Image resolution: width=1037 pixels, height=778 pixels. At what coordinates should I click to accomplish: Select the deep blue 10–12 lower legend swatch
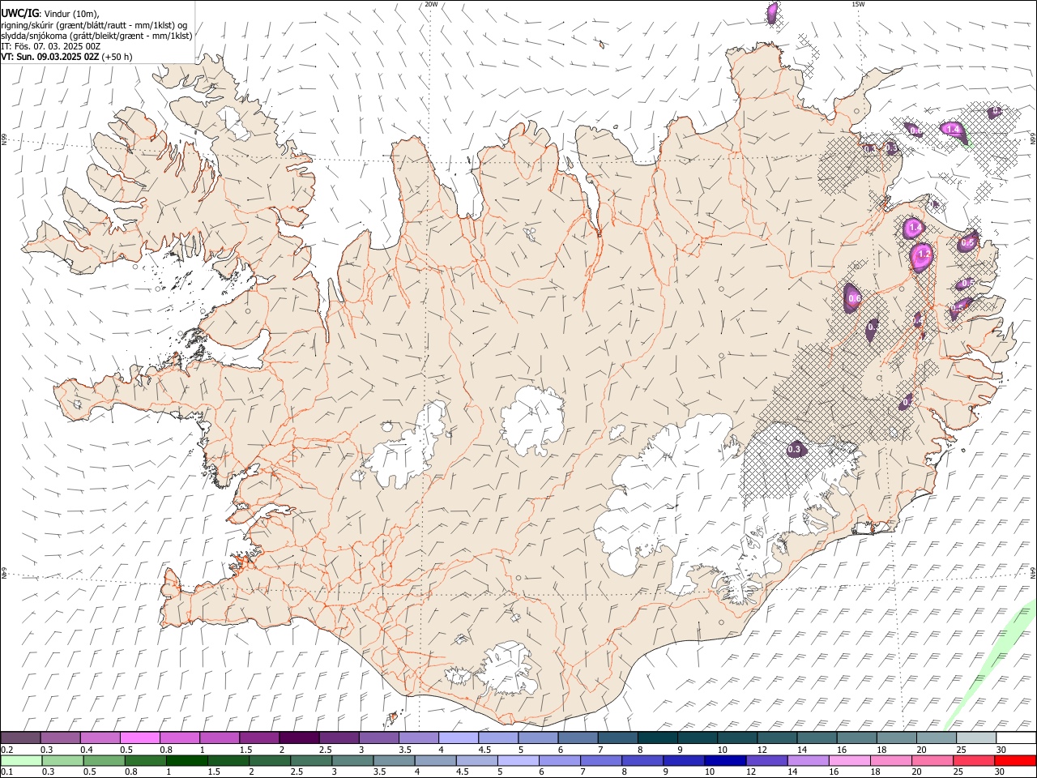point(724,761)
